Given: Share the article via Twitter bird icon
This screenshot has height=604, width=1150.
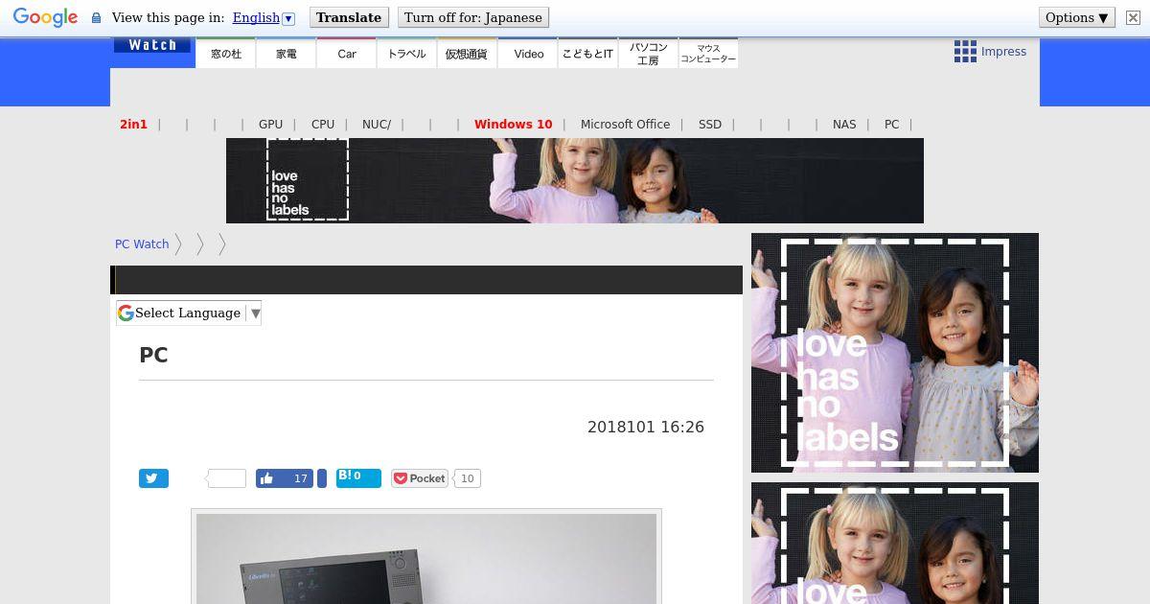Looking at the screenshot, I should click(153, 478).
